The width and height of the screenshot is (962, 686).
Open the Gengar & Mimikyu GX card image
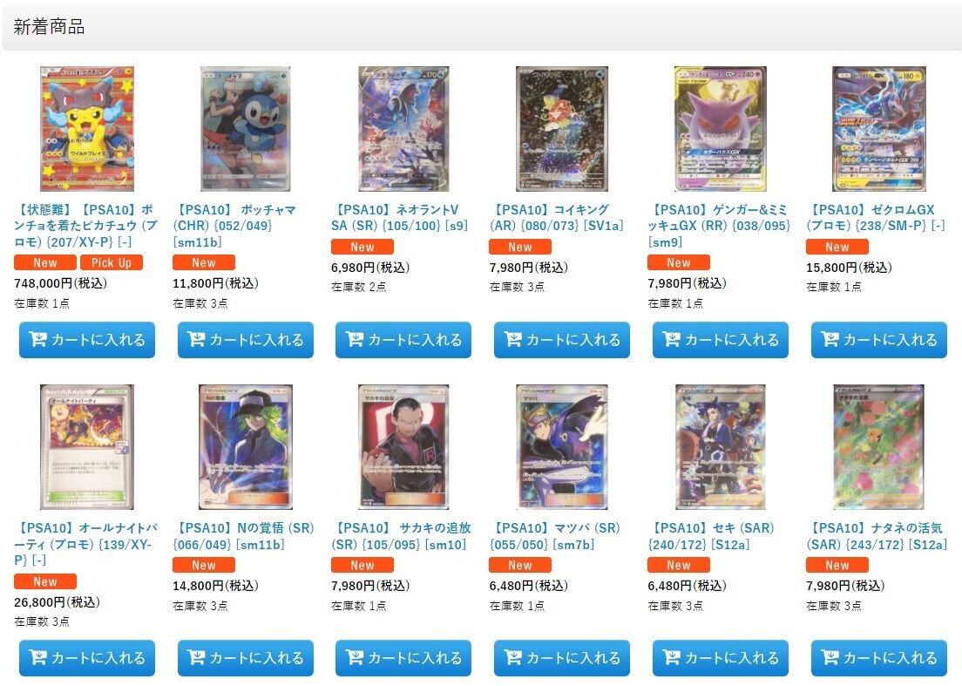pos(721,129)
